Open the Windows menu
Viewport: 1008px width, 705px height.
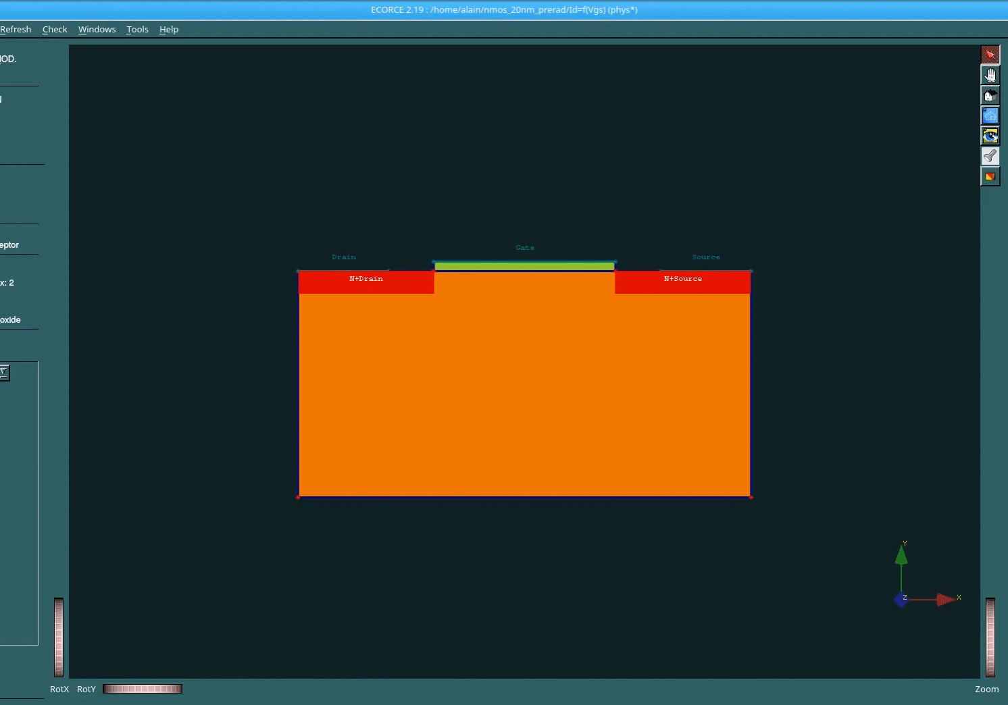[x=97, y=30]
